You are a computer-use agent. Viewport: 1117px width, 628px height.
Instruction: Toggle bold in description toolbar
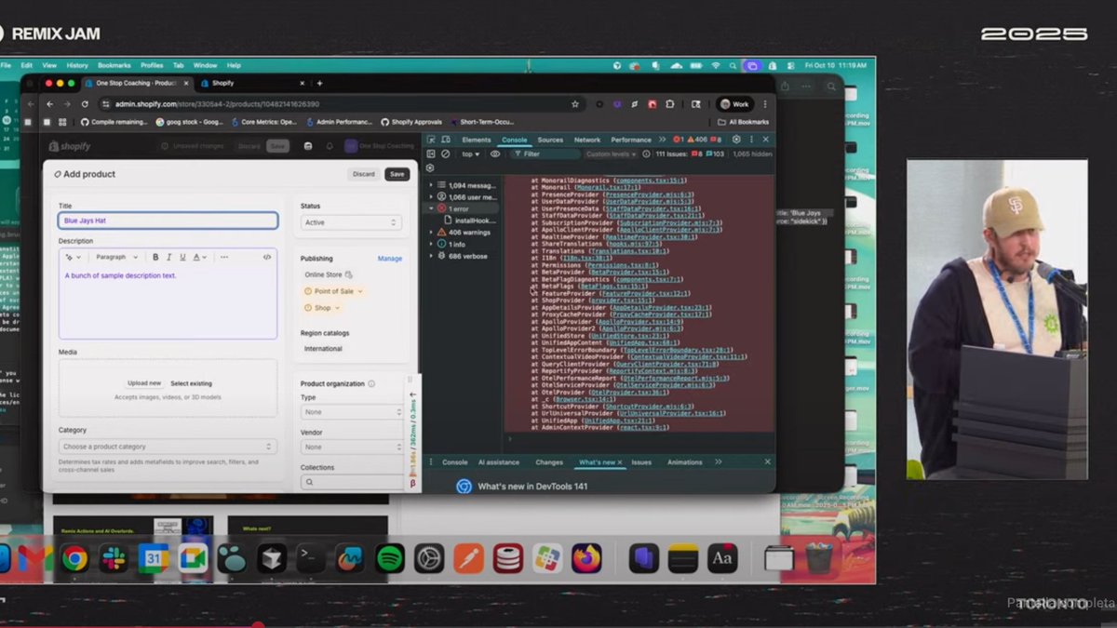(155, 257)
